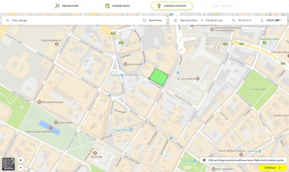Click the price tag icon beside £15.51
The image size is (289, 172).
coord(262,20)
